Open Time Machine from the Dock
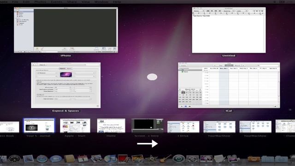Viewport: 295px width, 166px height. pos(178,159)
